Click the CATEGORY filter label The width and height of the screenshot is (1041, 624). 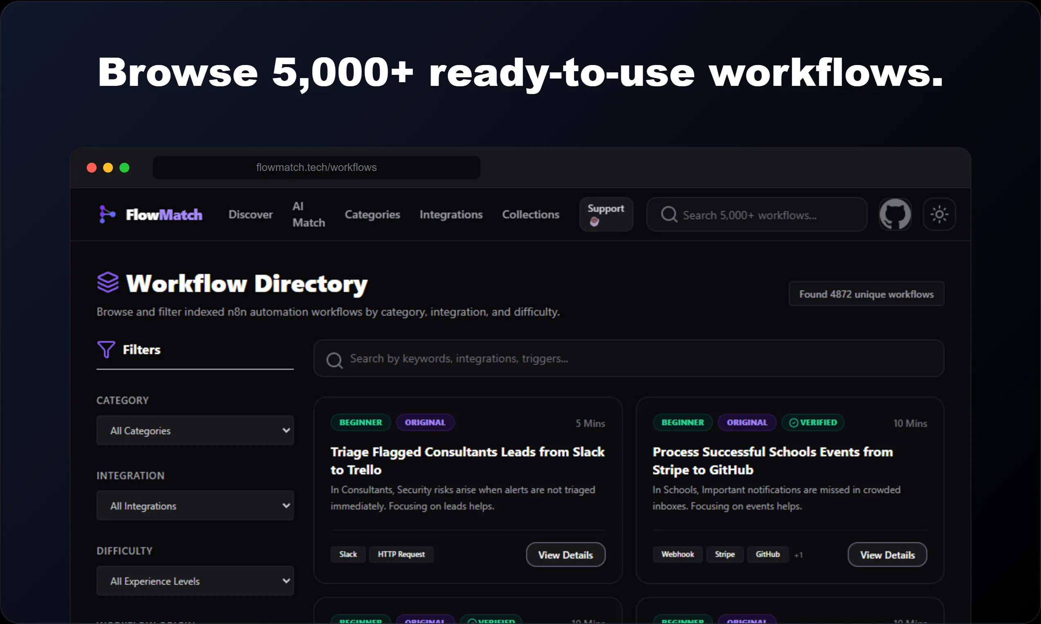pyautogui.click(x=122, y=400)
